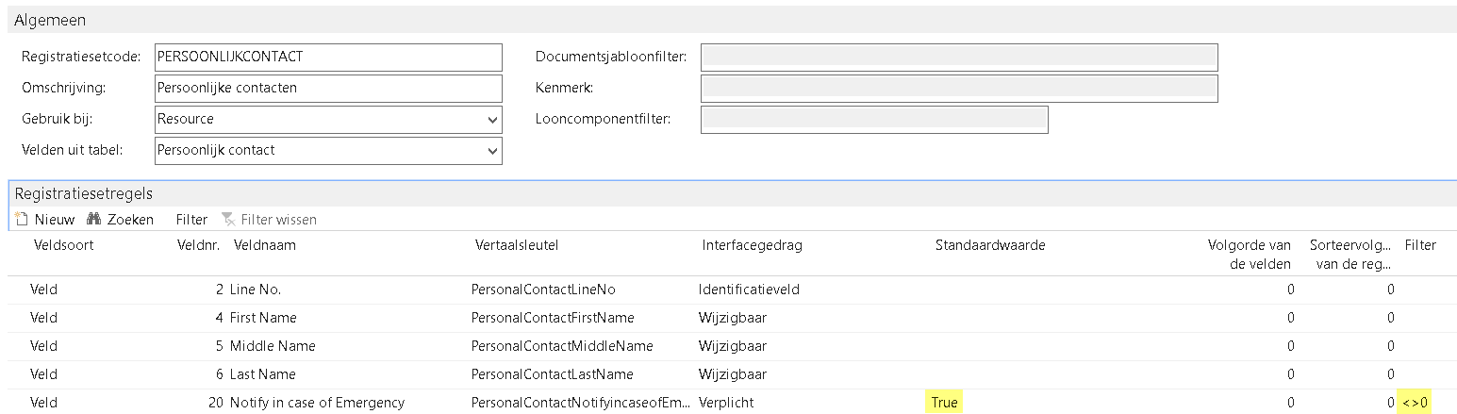Click the Kenmerk input field
1457x414 pixels.
958,88
